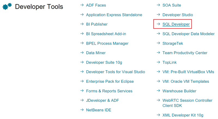Image resolution: width=218 pixels, height=119 pixels.
Task: Click the arrow icon beside Application Express Standalone
Action: pos(82,15)
